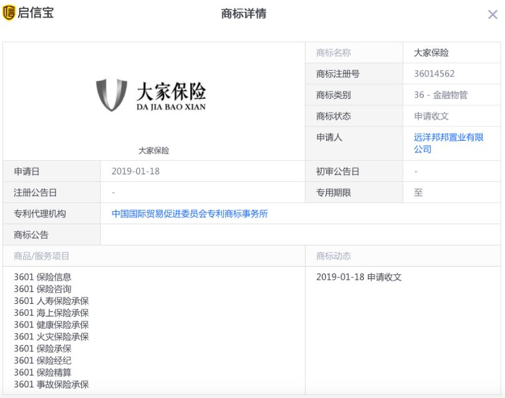Click the 申请收文 trademark status value
Viewport: 505px width, 398px height.
[x=431, y=116]
